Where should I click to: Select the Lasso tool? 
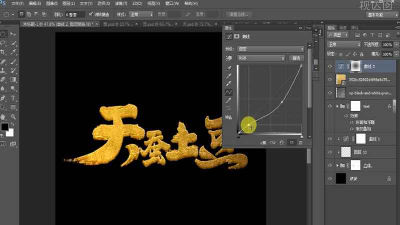[x=3, y=43]
